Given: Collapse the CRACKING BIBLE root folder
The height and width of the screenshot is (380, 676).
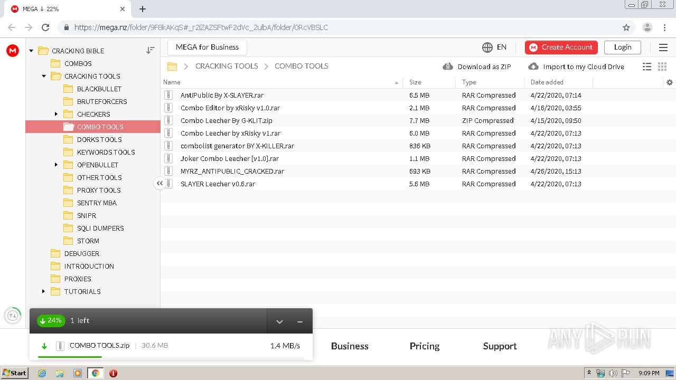Looking at the screenshot, I should (x=31, y=51).
